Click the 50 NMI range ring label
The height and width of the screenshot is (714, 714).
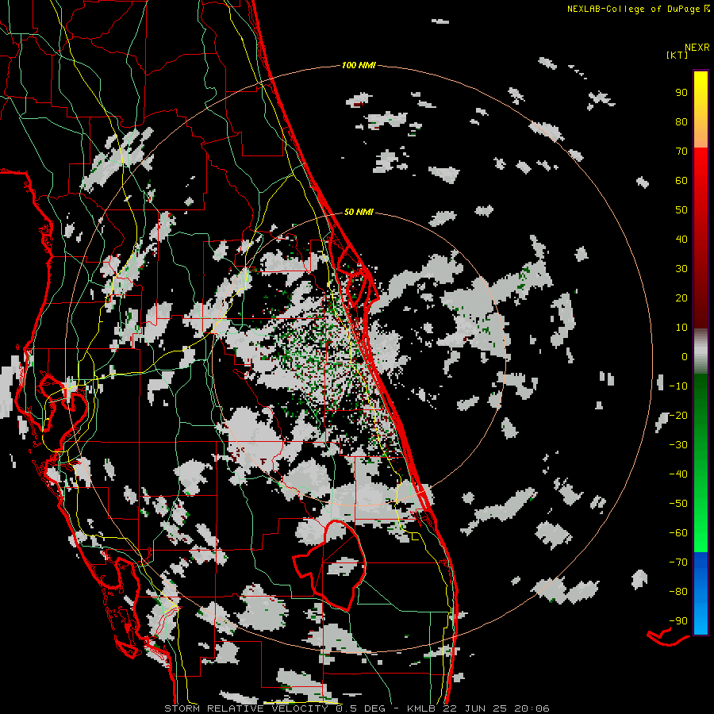click(359, 212)
